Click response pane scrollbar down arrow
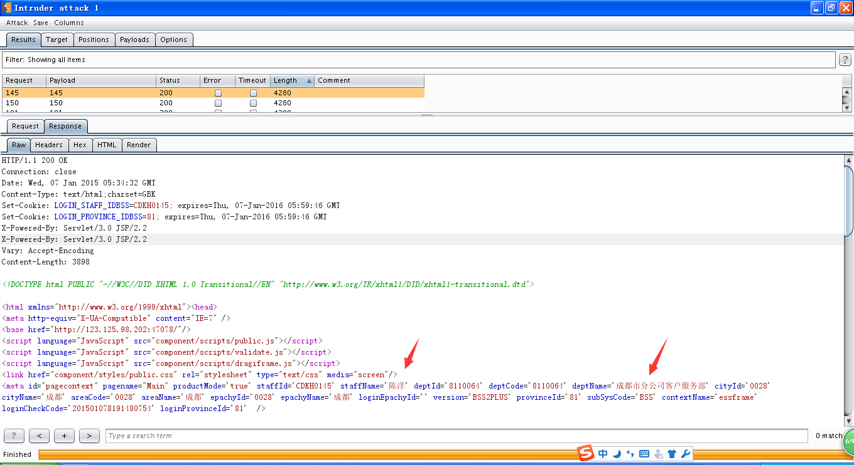The height and width of the screenshot is (465, 854). point(848,422)
